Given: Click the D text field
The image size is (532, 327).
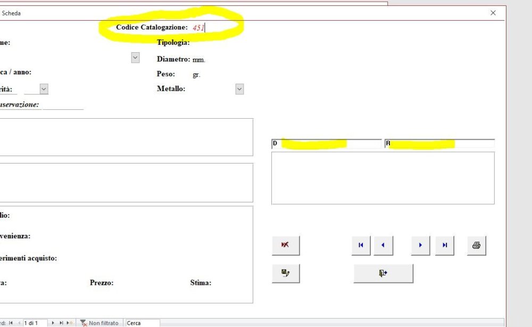Looking at the screenshot, I should [x=327, y=144].
